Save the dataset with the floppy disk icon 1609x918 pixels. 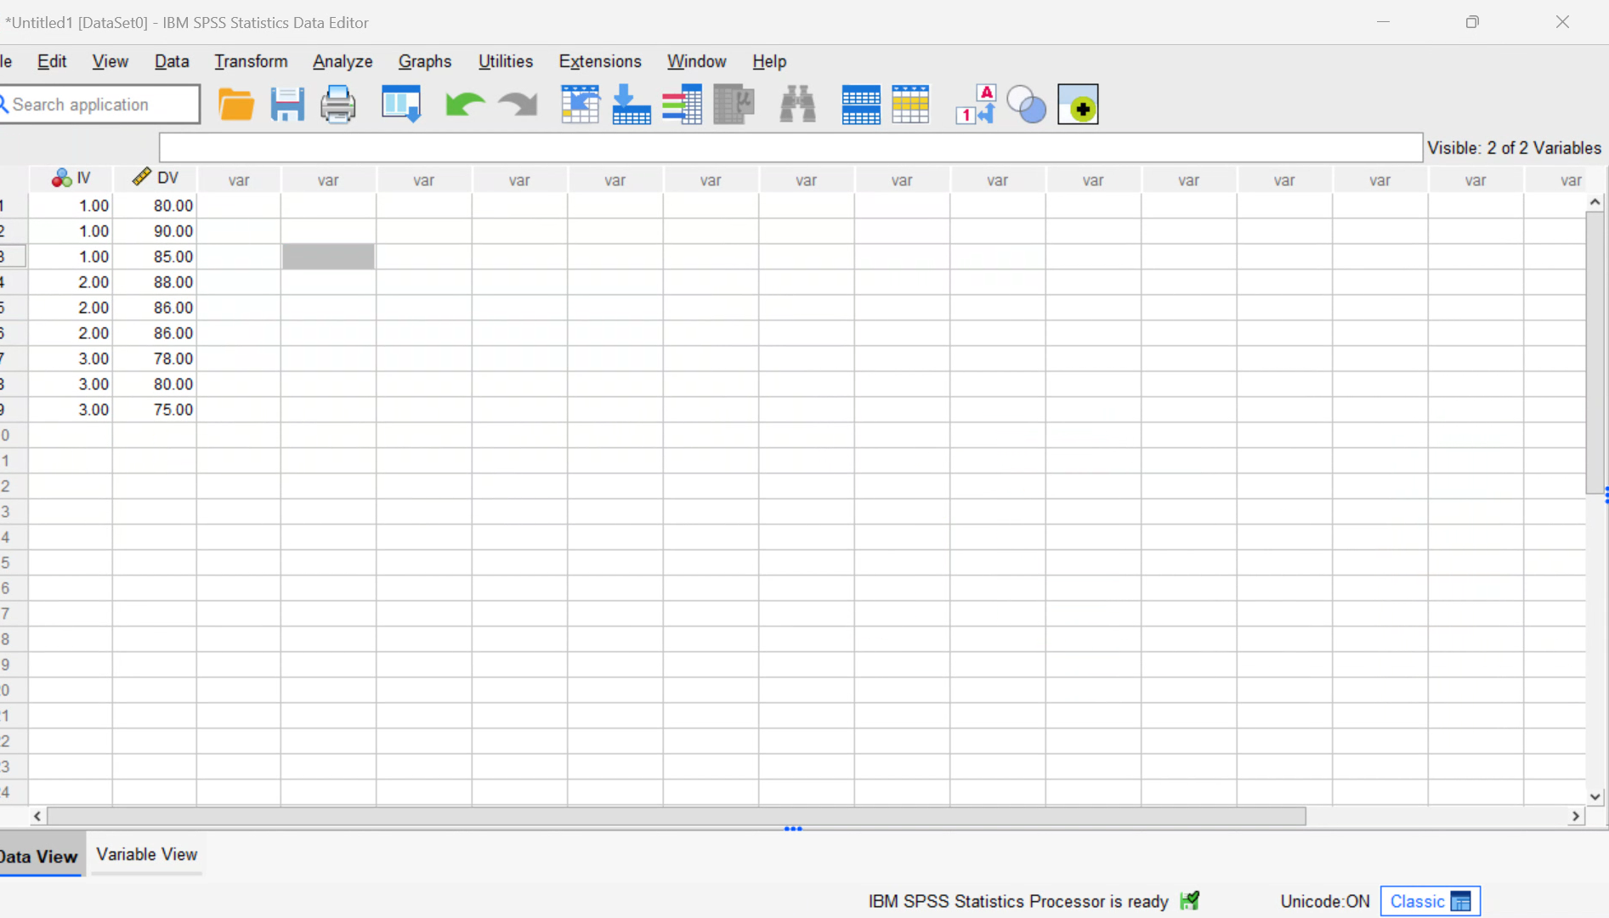[287, 105]
